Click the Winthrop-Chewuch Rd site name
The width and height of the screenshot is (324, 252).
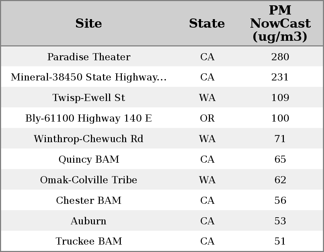pyautogui.click(x=88, y=139)
